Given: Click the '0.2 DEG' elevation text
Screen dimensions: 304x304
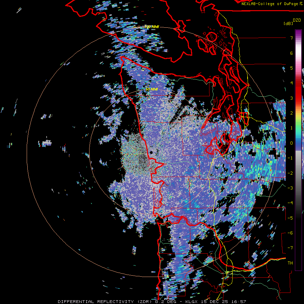Looking at the screenshot, I should pos(166,302).
